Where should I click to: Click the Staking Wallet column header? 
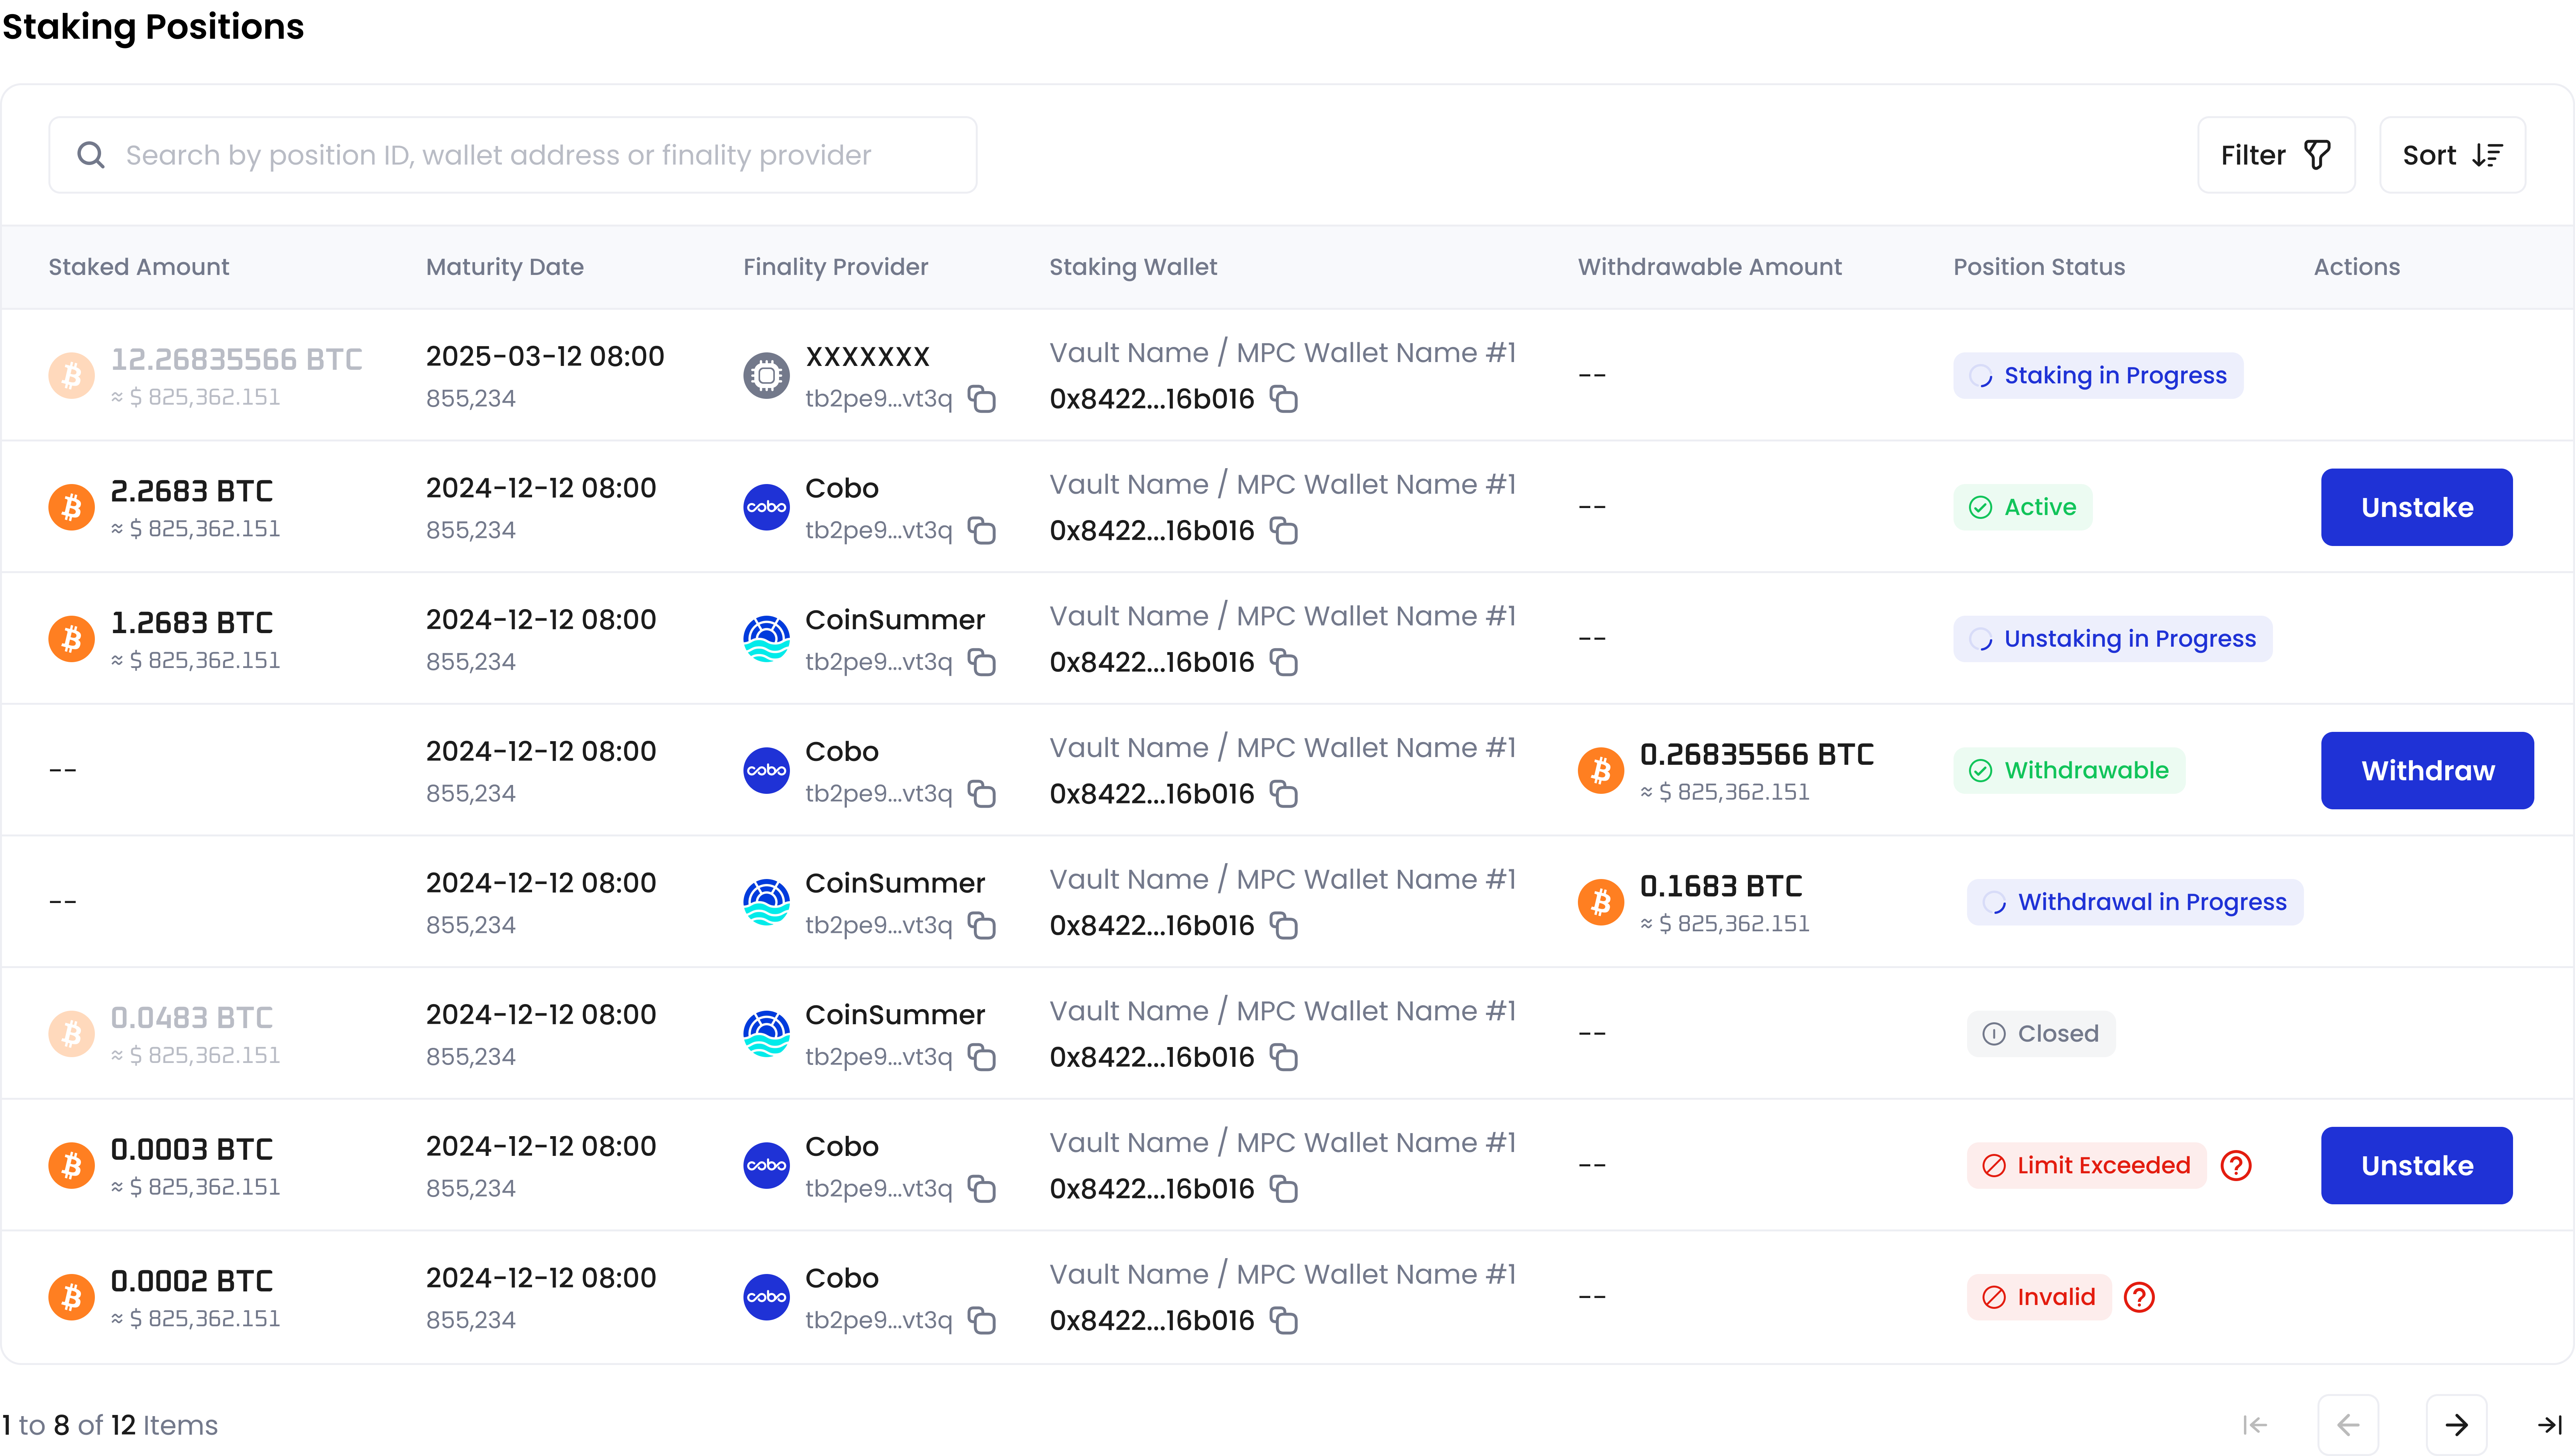click(x=1133, y=267)
